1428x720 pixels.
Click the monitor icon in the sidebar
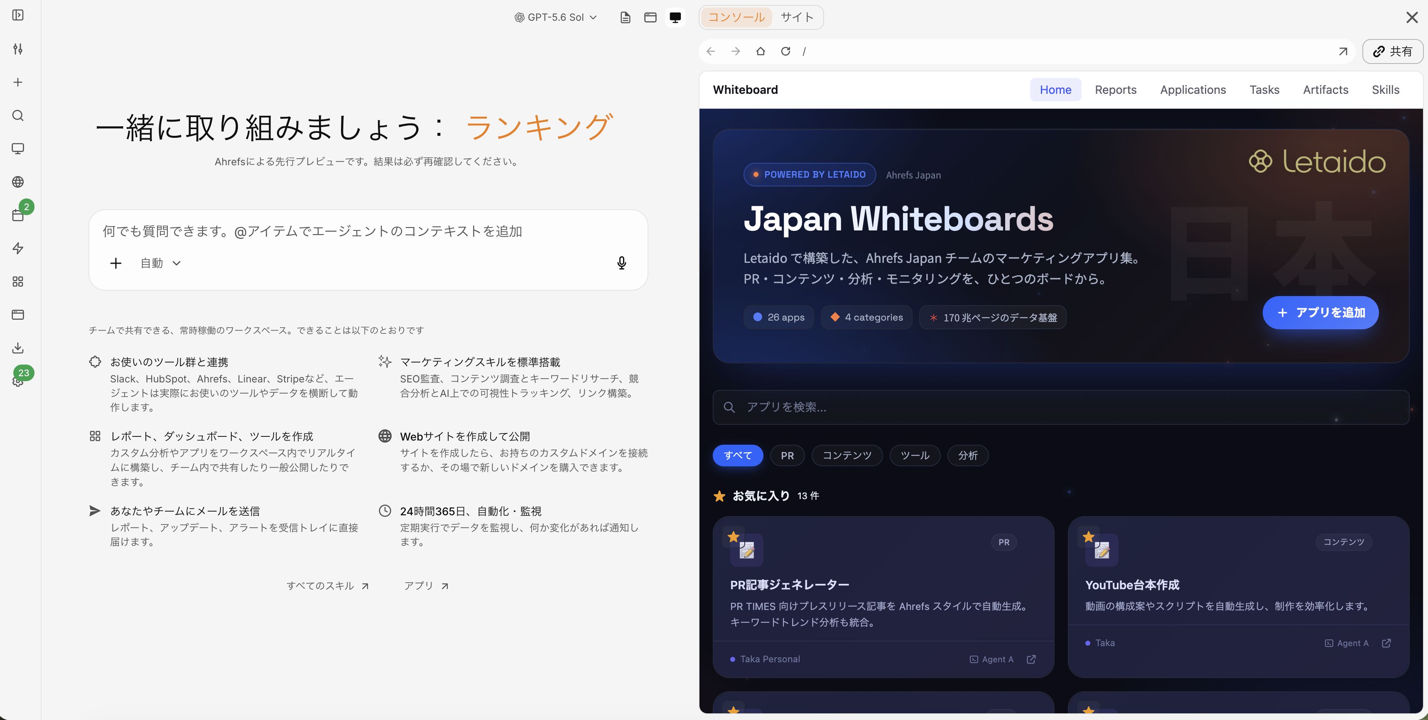click(18, 149)
